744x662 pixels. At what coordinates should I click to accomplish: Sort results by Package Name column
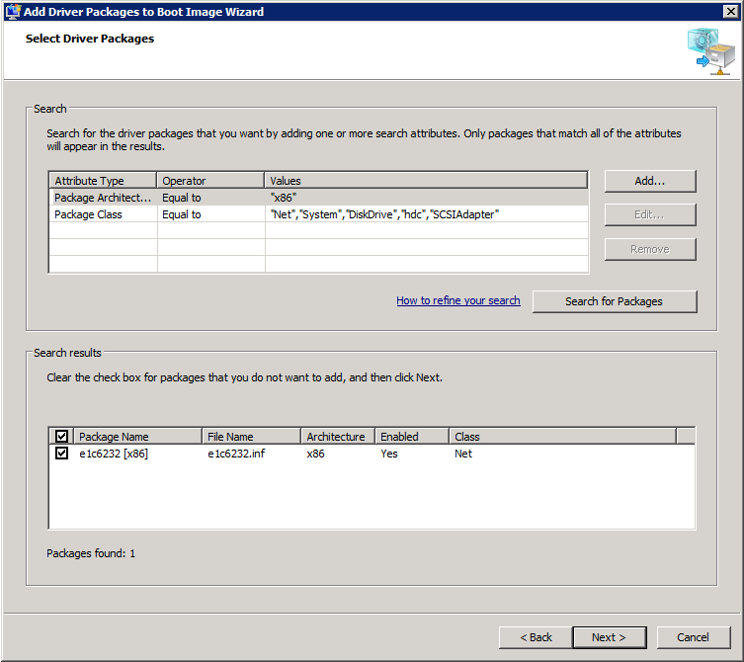[137, 436]
